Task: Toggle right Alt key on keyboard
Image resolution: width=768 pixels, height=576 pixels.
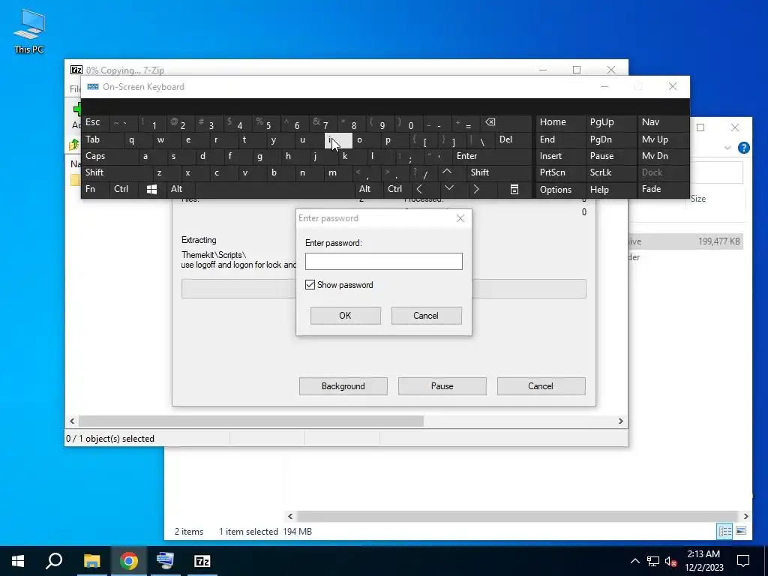Action: point(368,189)
